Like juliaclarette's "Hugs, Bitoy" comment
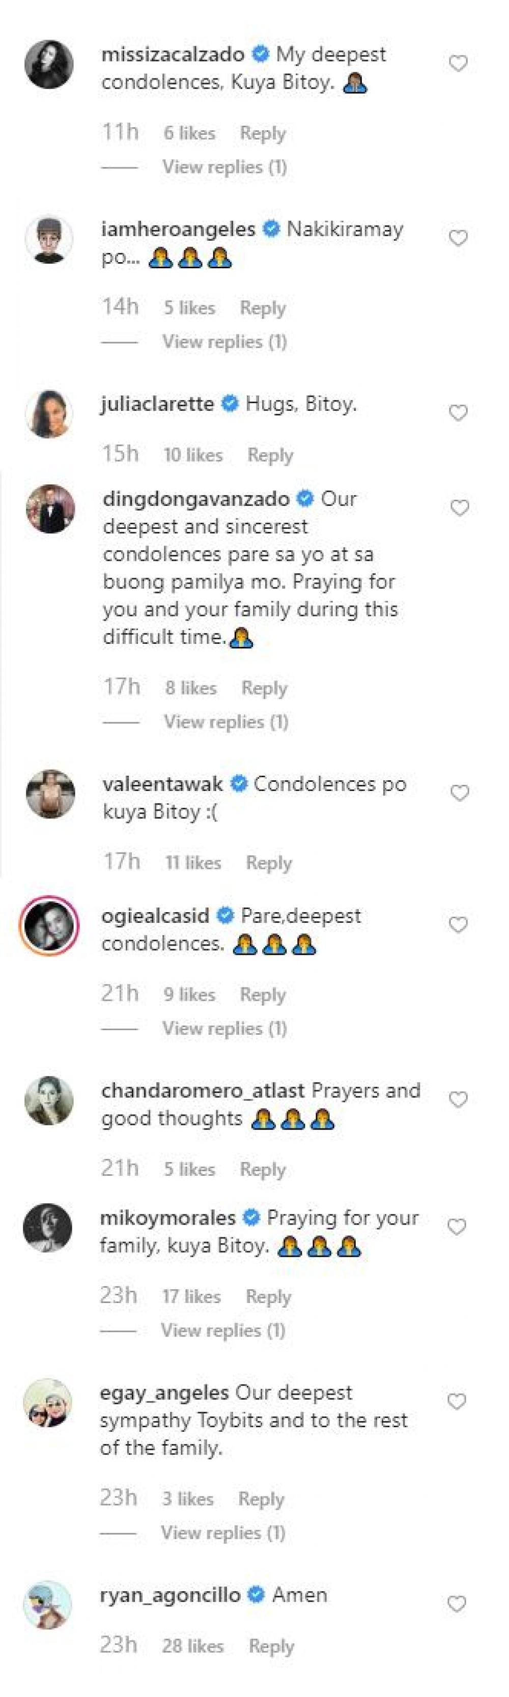The height and width of the screenshot is (1697, 509). click(x=458, y=412)
